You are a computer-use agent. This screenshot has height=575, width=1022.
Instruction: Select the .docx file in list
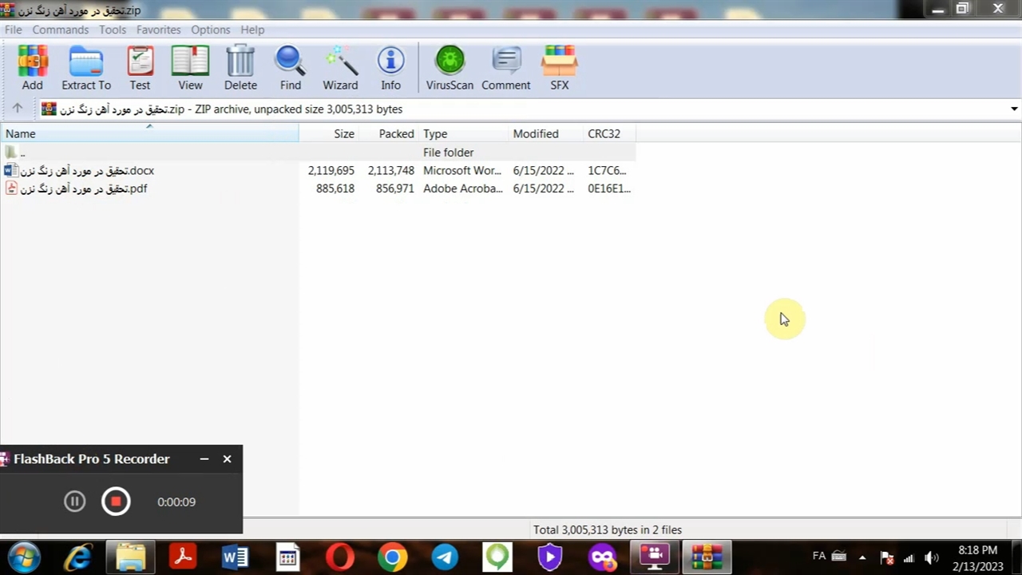click(x=86, y=171)
